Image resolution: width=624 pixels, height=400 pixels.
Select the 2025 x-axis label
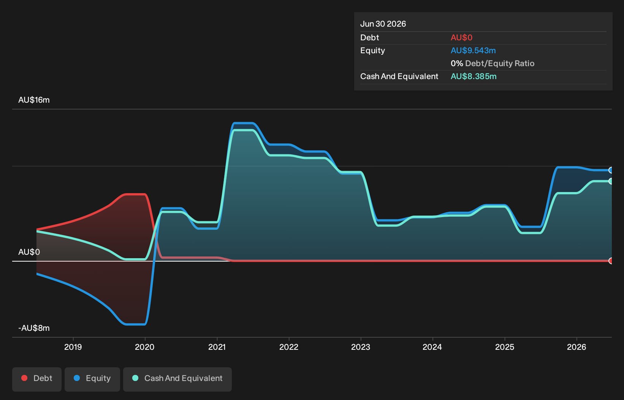505,347
